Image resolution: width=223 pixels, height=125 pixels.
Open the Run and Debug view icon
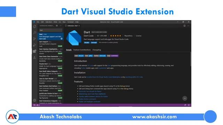coord(34,45)
